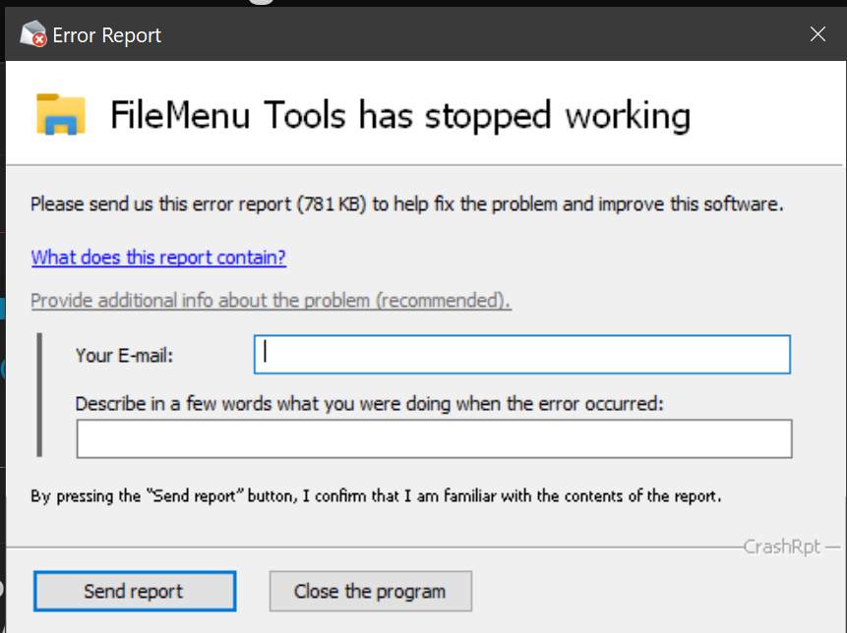The width and height of the screenshot is (847, 633).
Task: Click the "Describe in a few words" label
Action: click(x=370, y=403)
